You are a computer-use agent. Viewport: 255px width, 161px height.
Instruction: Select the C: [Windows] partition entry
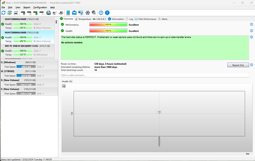[x=29, y=64]
